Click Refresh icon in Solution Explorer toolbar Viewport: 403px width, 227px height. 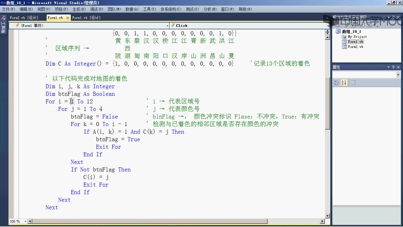coord(353,25)
